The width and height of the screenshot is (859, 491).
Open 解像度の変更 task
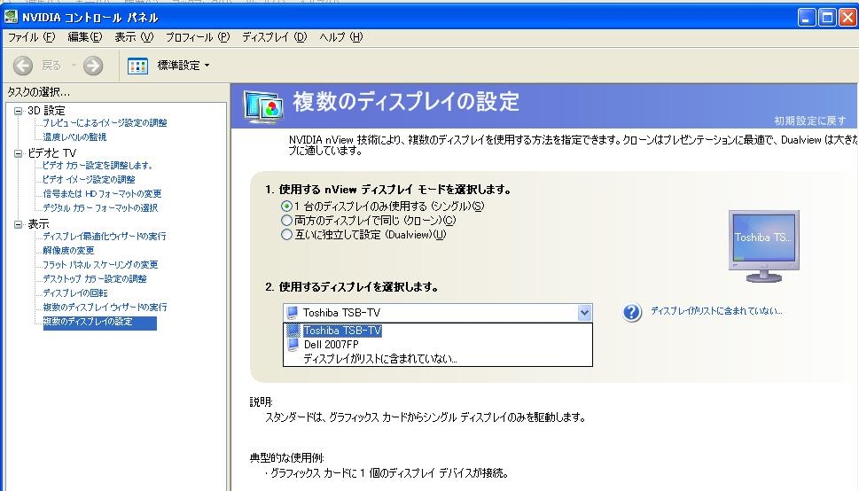click(x=68, y=251)
